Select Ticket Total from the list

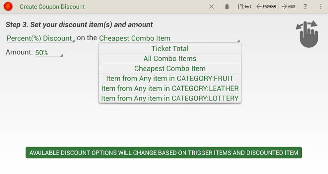click(170, 49)
